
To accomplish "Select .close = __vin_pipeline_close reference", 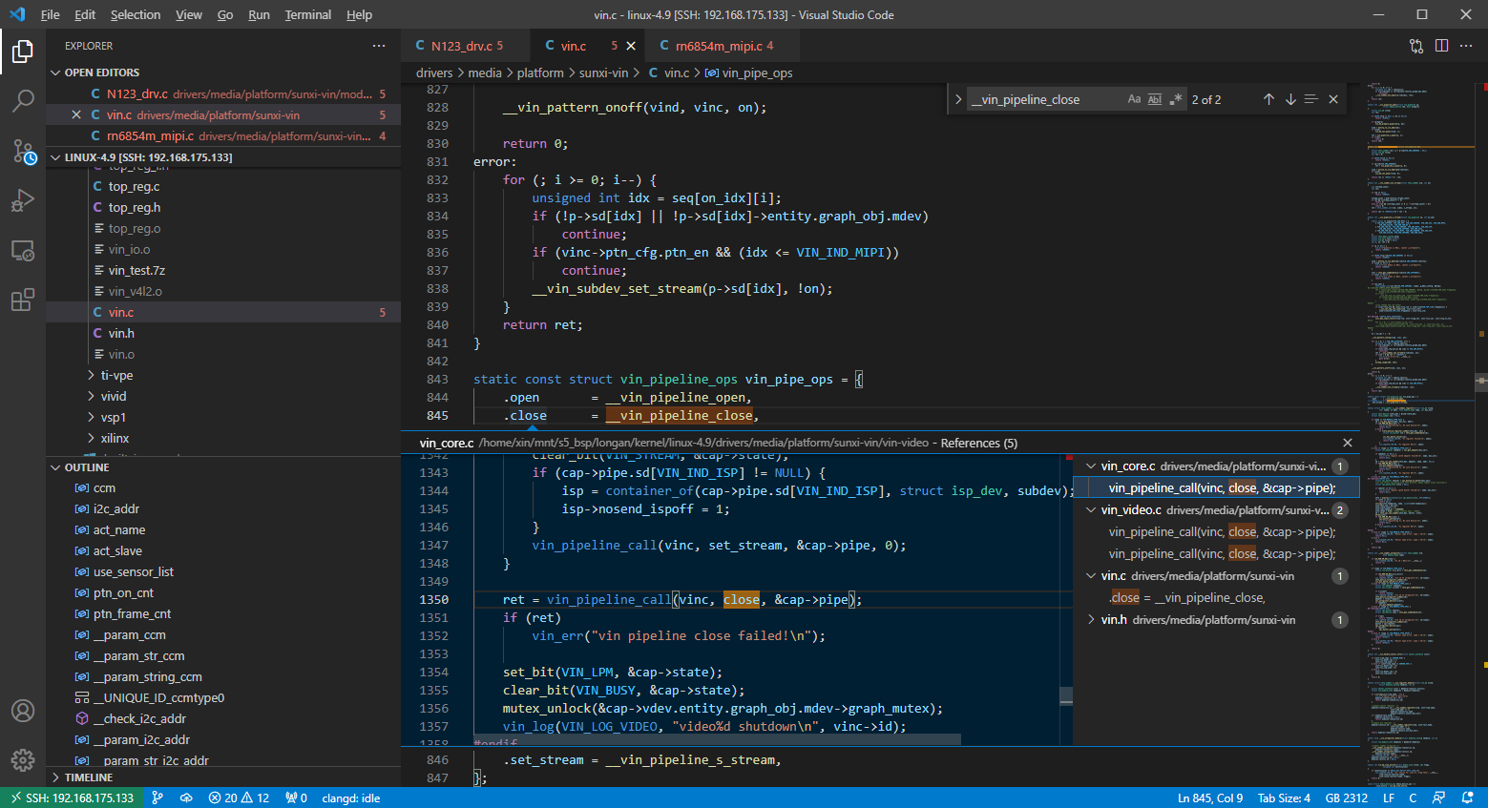I will point(1216,598).
